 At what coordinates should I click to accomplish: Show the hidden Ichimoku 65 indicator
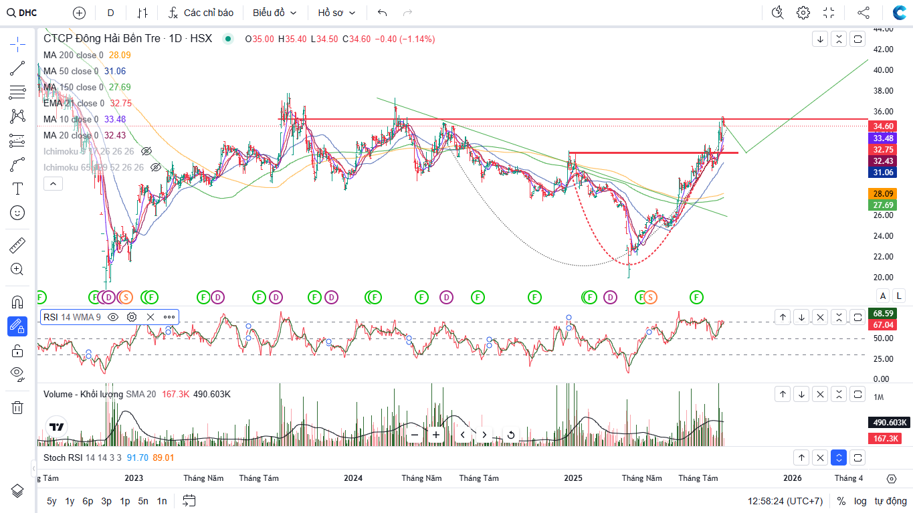coord(155,167)
